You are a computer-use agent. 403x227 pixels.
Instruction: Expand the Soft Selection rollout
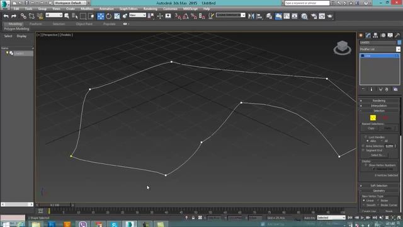379,185
